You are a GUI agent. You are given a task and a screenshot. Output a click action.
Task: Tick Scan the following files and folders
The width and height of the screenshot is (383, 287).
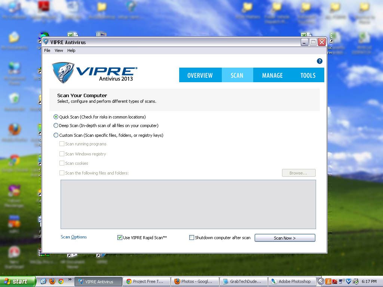point(62,173)
